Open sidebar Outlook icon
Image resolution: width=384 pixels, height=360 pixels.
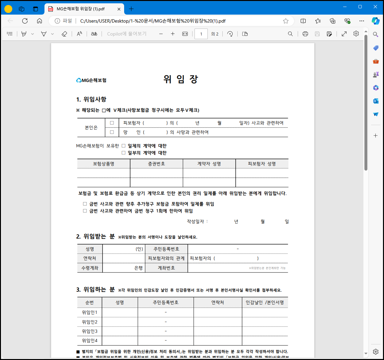(376, 101)
